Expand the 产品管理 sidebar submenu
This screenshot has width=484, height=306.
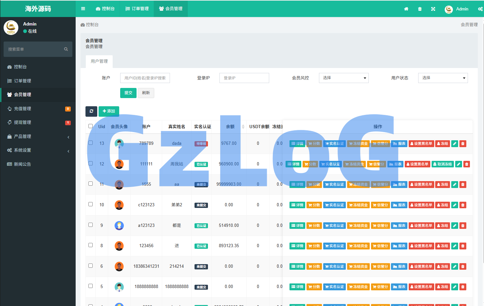[38, 136]
